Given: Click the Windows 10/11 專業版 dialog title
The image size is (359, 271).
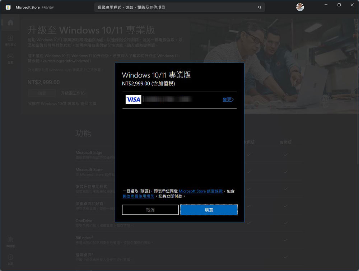Looking at the screenshot, I should click(x=157, y=75).
